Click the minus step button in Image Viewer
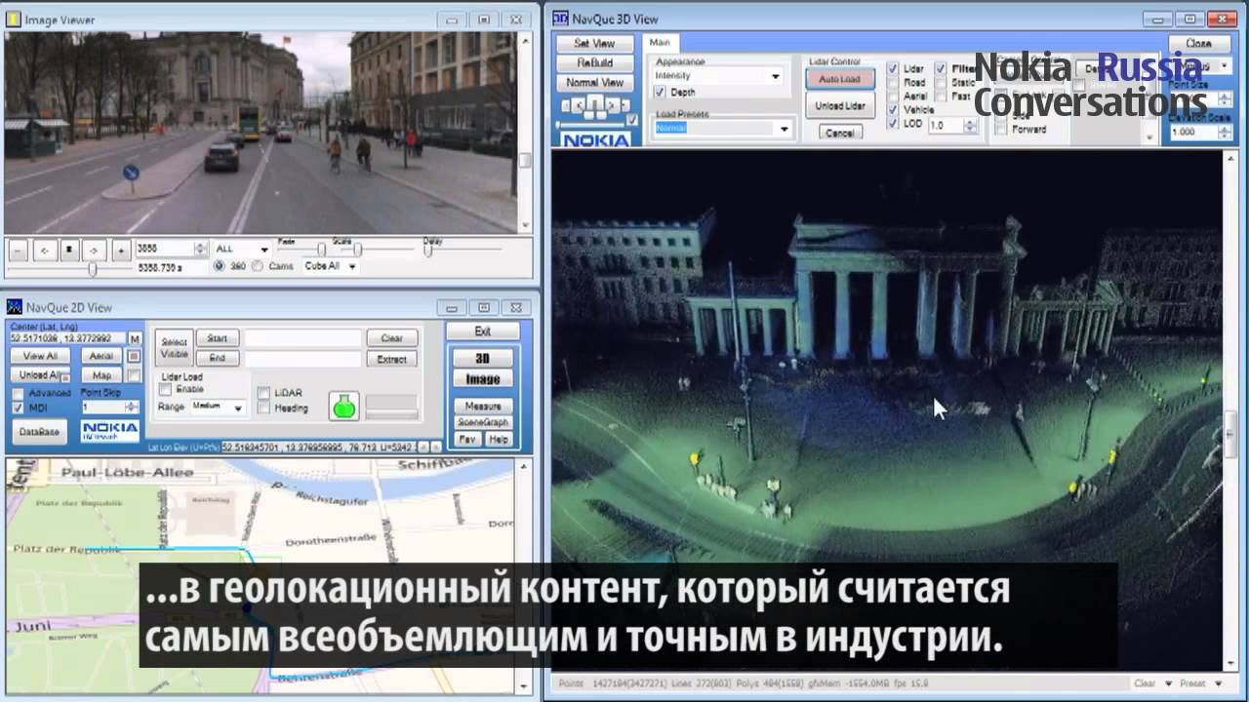This screenshot has height=702, width=1249. click(x=19, y=251)
